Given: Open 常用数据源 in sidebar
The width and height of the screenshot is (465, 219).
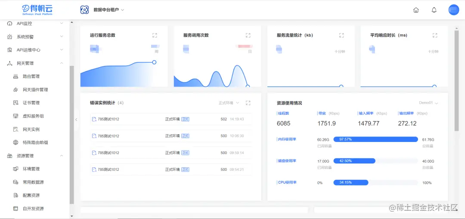Looking at the screenshot, I should (x=33, y=182).
